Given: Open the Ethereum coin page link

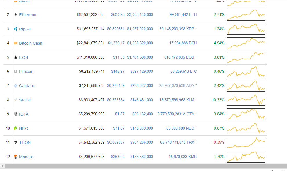Looking at the screenshot, I should pyautogui.click(x=28, y=15).
